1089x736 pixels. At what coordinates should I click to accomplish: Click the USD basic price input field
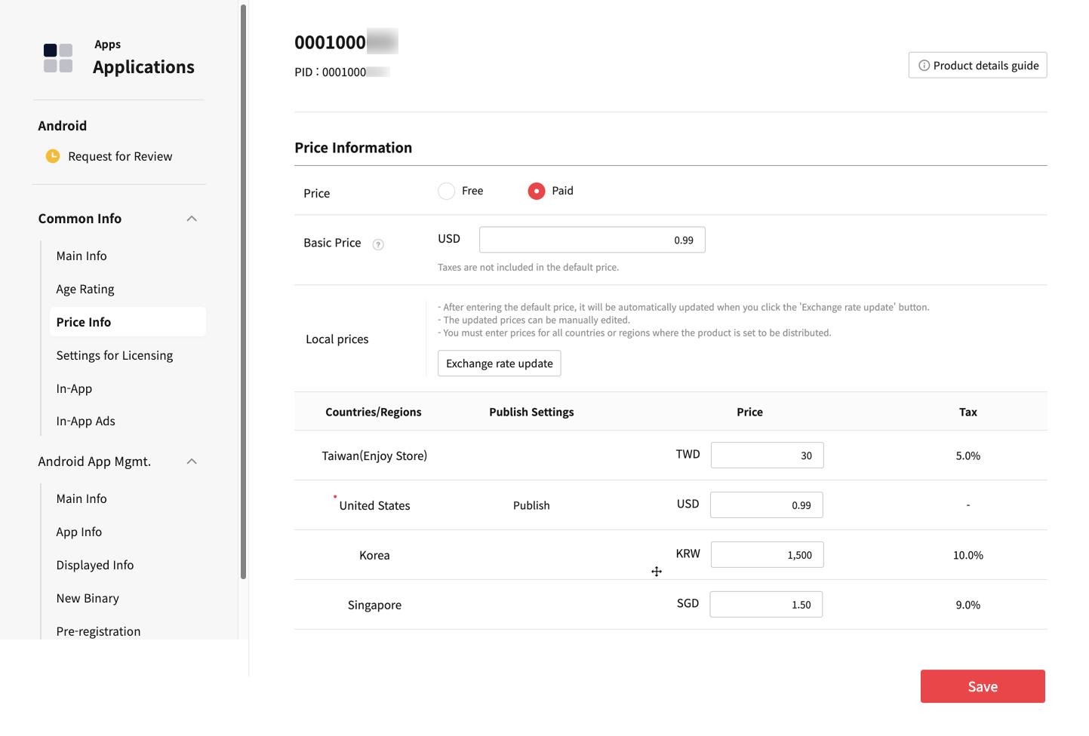592,241
